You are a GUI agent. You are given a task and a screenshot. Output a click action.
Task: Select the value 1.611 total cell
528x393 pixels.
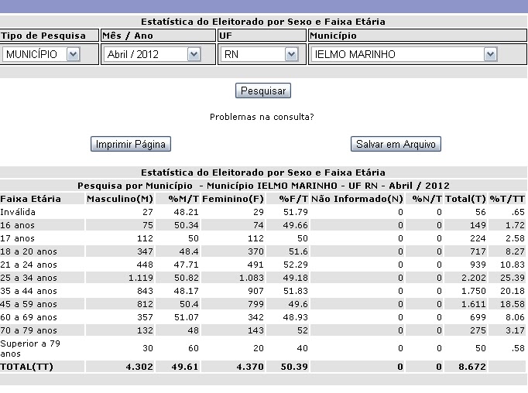(474, 304)
